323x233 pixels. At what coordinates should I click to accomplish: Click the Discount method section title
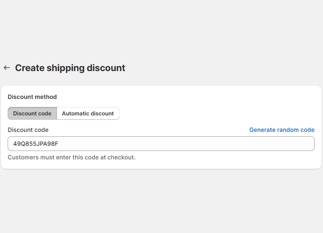[x=32, y=97]
